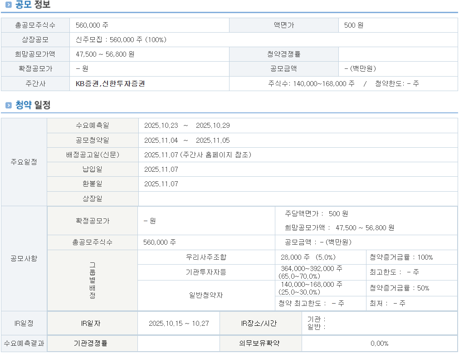This screenshot has height=353, width=459.
Task: Click the arrow icon beside 공모 정보 heading
Action: click(x=8, y=5)
